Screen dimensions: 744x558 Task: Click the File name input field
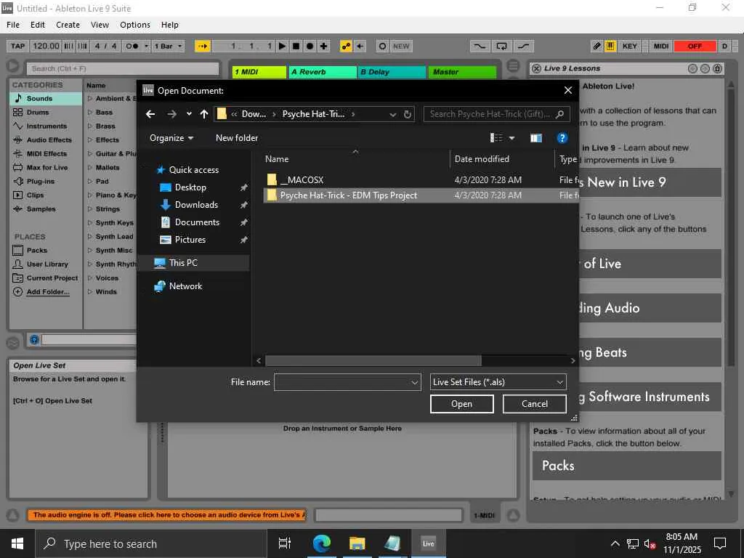(x=347, y=382)
